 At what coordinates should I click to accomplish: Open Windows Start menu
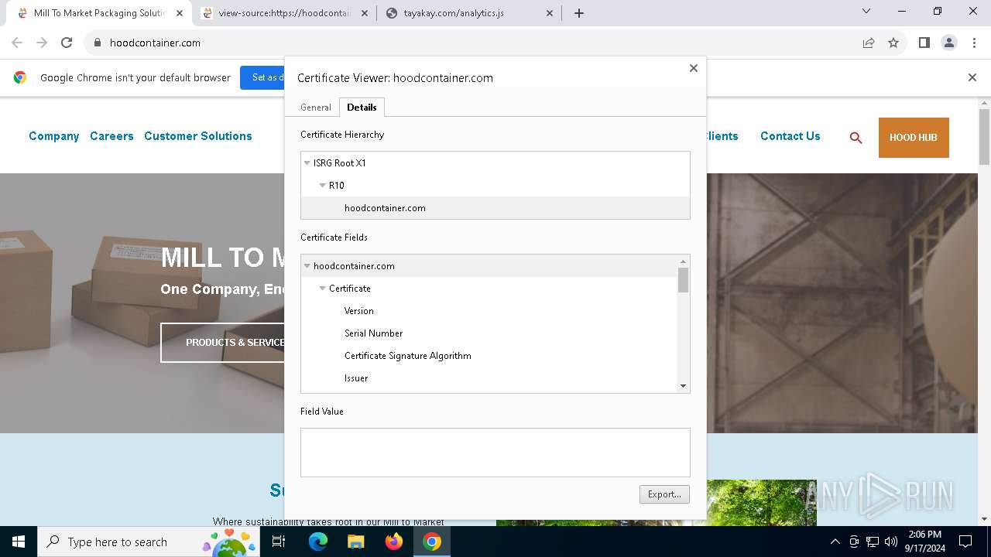(19, 542)
